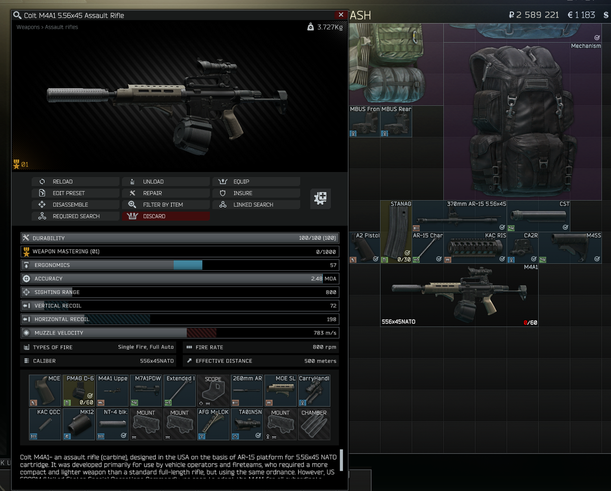Select the STANAG 0/30 magazine in stash
The image size is (611, 491).
[396, 232]
